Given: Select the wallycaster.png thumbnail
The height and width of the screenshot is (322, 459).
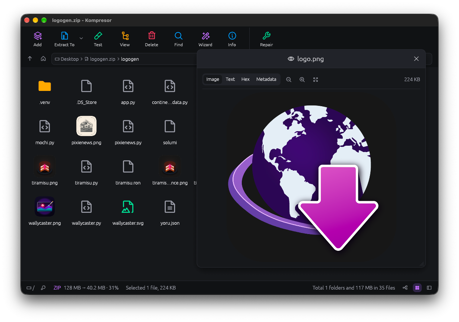Looking at the screenshot, I should coord(45,206).
